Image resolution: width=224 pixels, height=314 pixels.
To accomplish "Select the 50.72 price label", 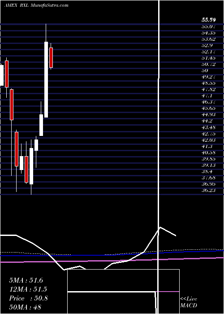I will 208,64.
